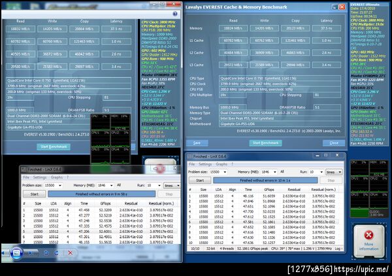Open the times dropdown in left LinX window

(172, 186)
